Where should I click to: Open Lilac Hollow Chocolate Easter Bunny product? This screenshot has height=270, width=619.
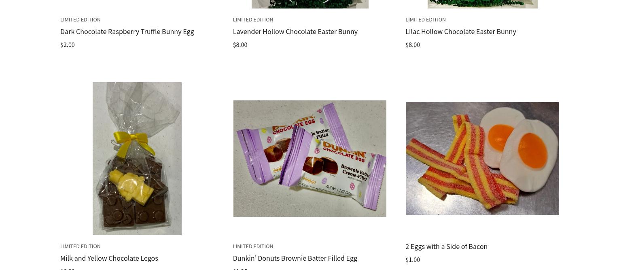(460, 32)
